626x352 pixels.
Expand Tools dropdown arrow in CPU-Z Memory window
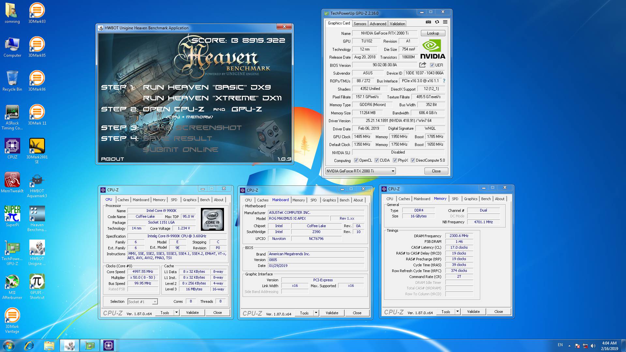point(457,312)
